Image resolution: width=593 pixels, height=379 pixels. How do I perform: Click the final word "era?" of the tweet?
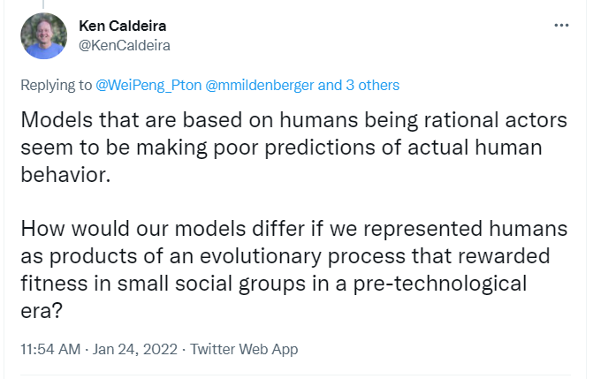click(42, 311)
